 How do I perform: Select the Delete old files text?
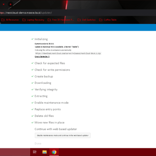(44, 116)
